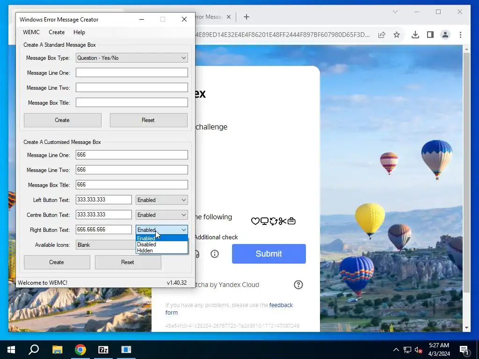Click the v1.40.32 version text
The height and width of the screenshot is (359, 479).
(x=176, y=283)
